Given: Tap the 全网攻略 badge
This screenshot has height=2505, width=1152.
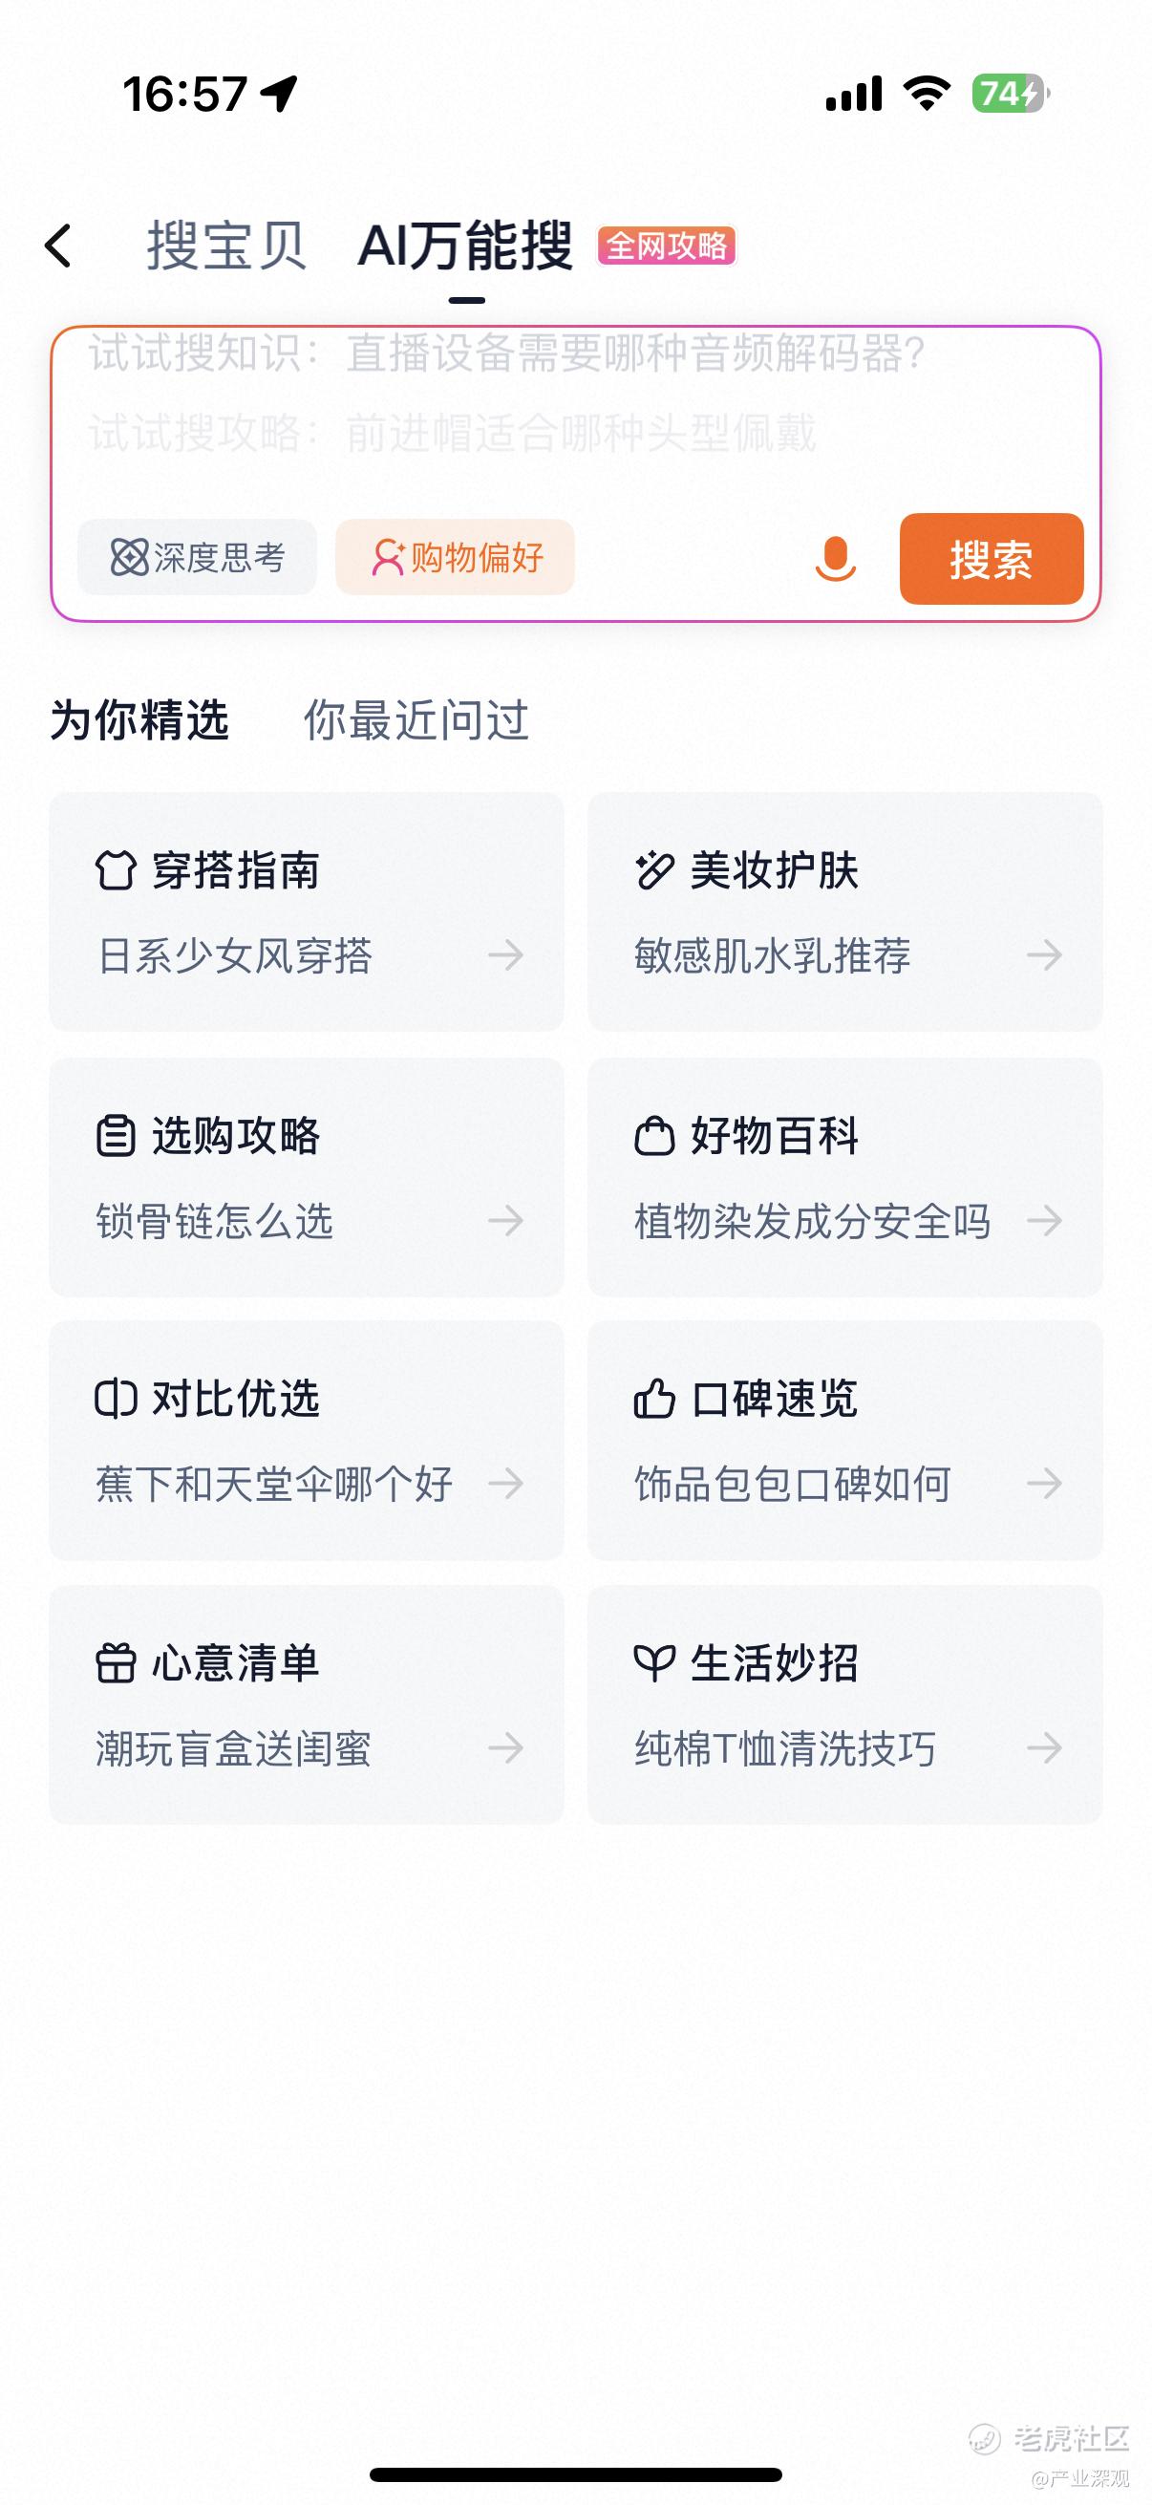Looking at the screenshot, I should pyautogui.click(x=667, y=246).
